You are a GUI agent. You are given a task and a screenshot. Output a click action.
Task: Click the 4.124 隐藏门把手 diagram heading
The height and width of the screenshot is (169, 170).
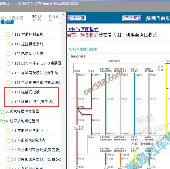[83, 49]
